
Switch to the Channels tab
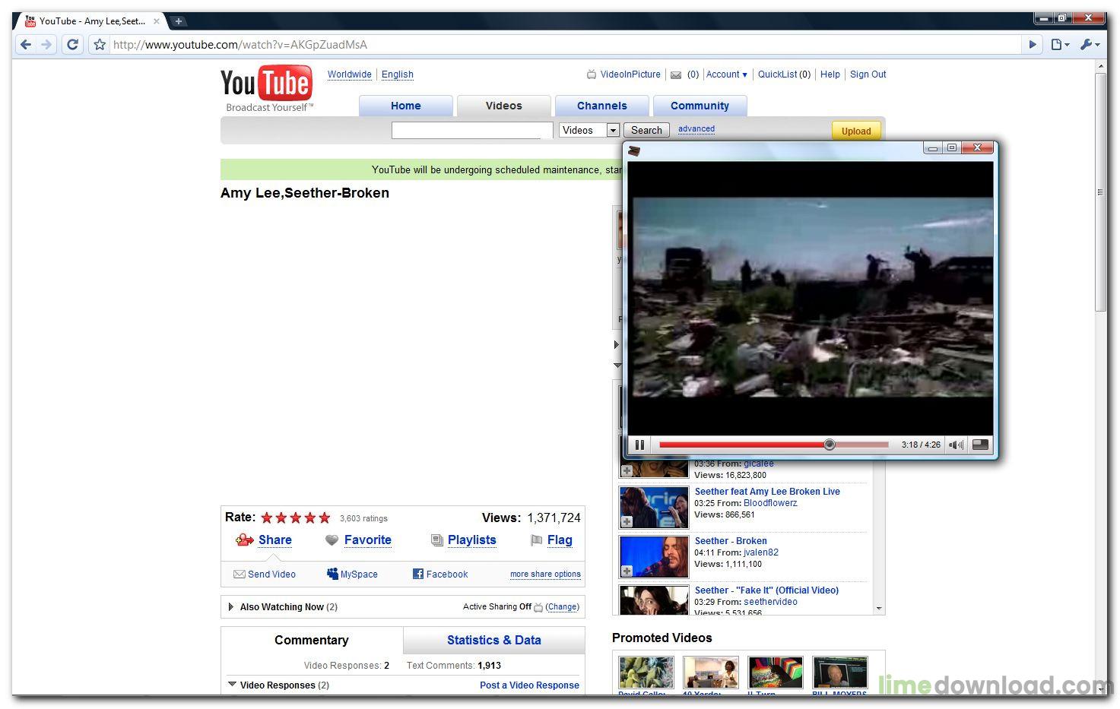[601, 106]
